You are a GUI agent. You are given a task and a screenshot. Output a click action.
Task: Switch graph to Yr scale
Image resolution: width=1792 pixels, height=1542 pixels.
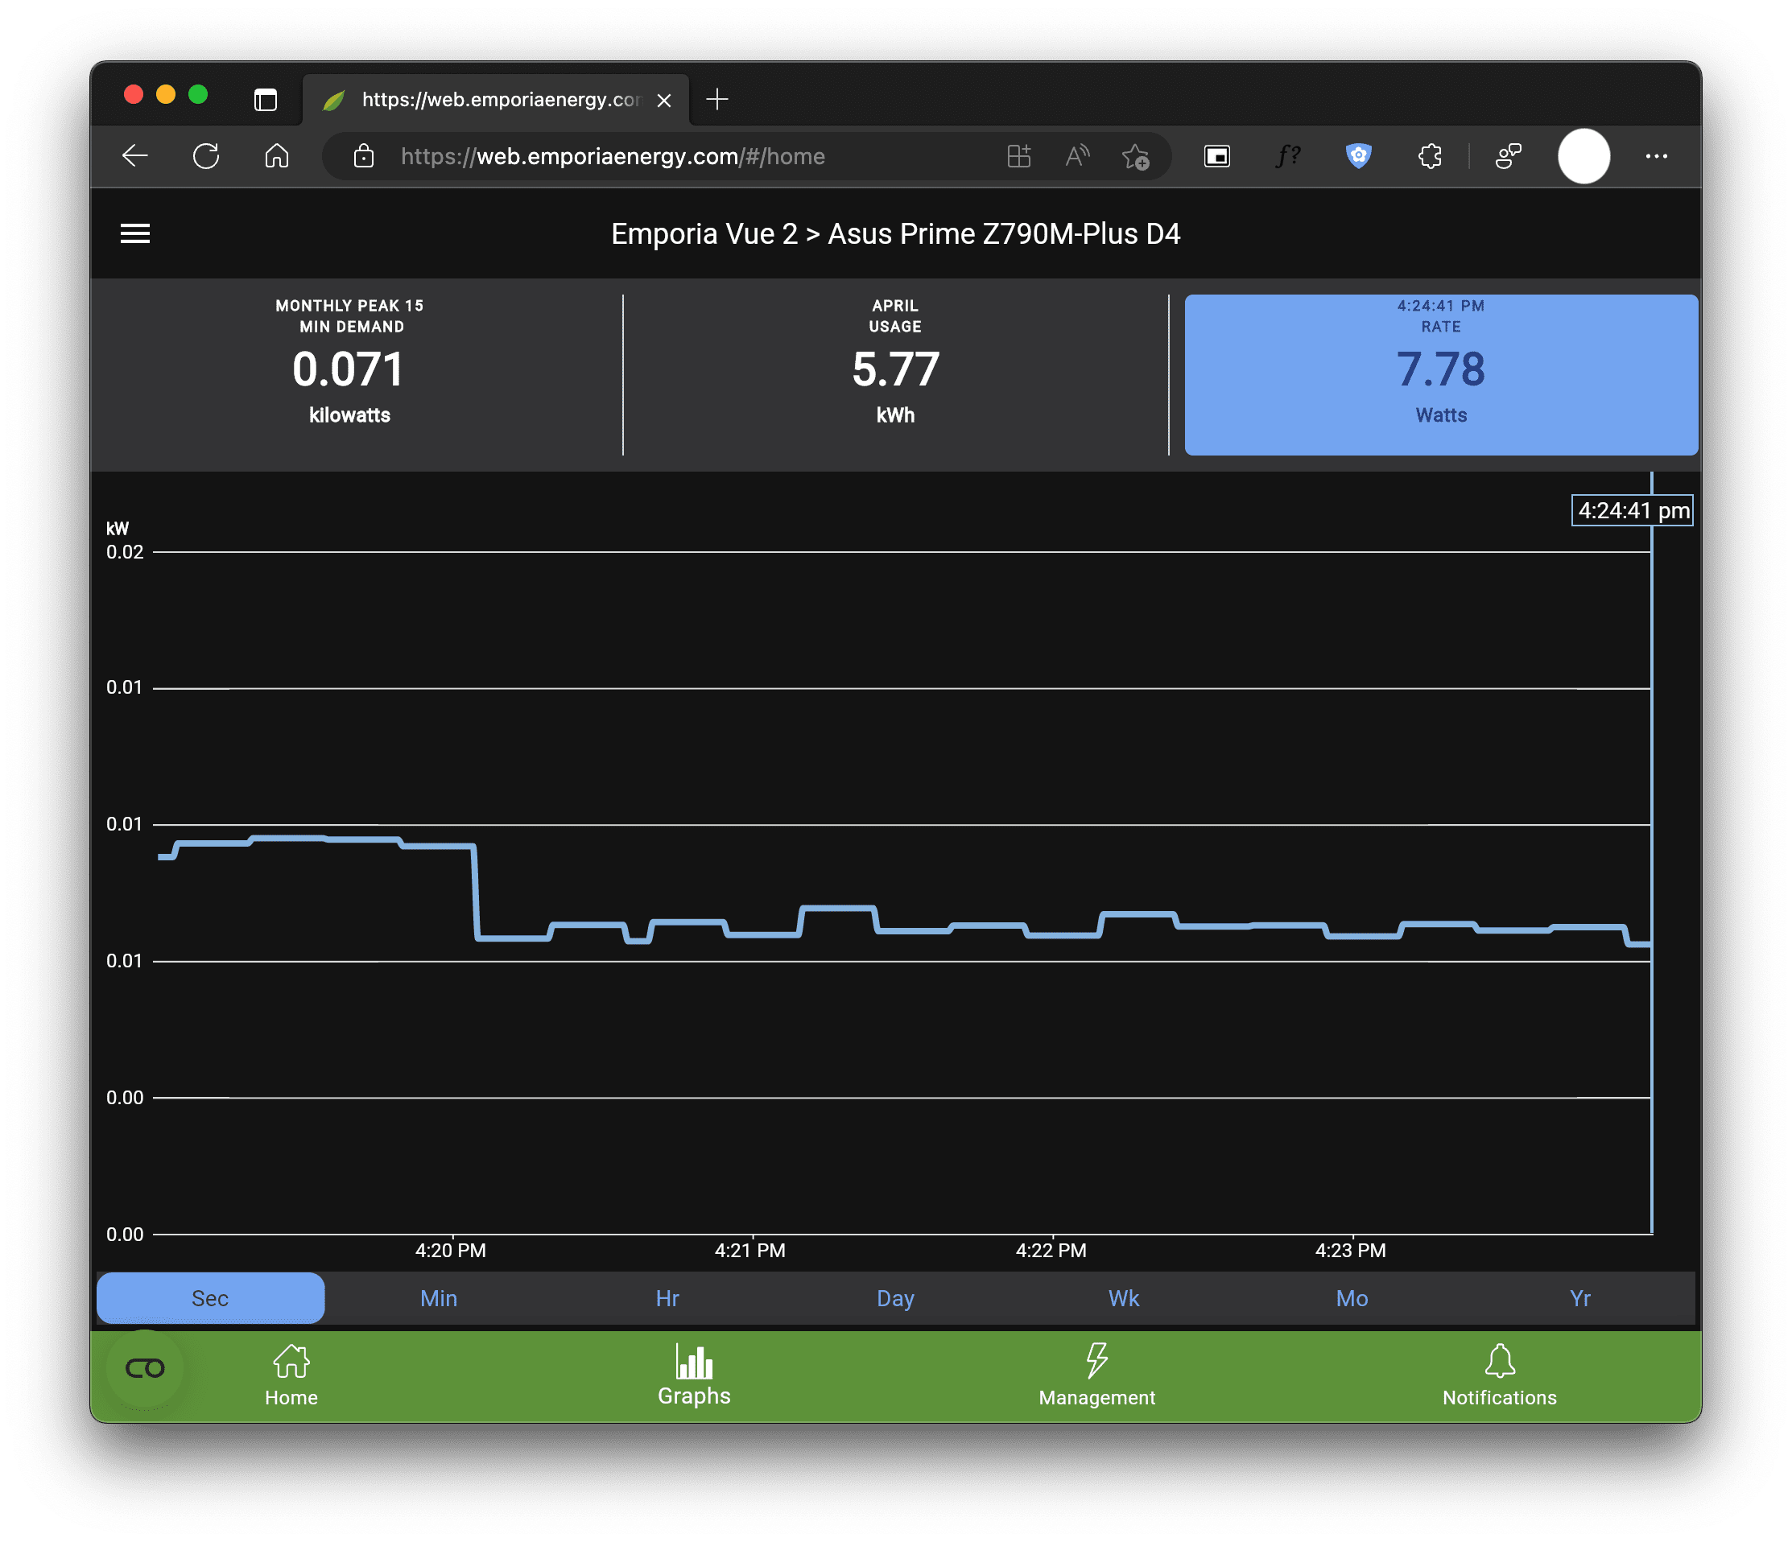coord(1580,1298)
